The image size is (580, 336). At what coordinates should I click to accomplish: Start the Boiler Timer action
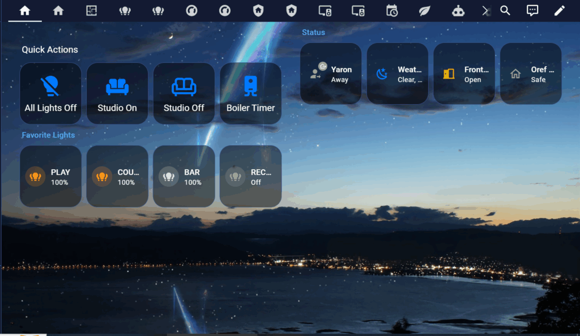tap(250, 93)
